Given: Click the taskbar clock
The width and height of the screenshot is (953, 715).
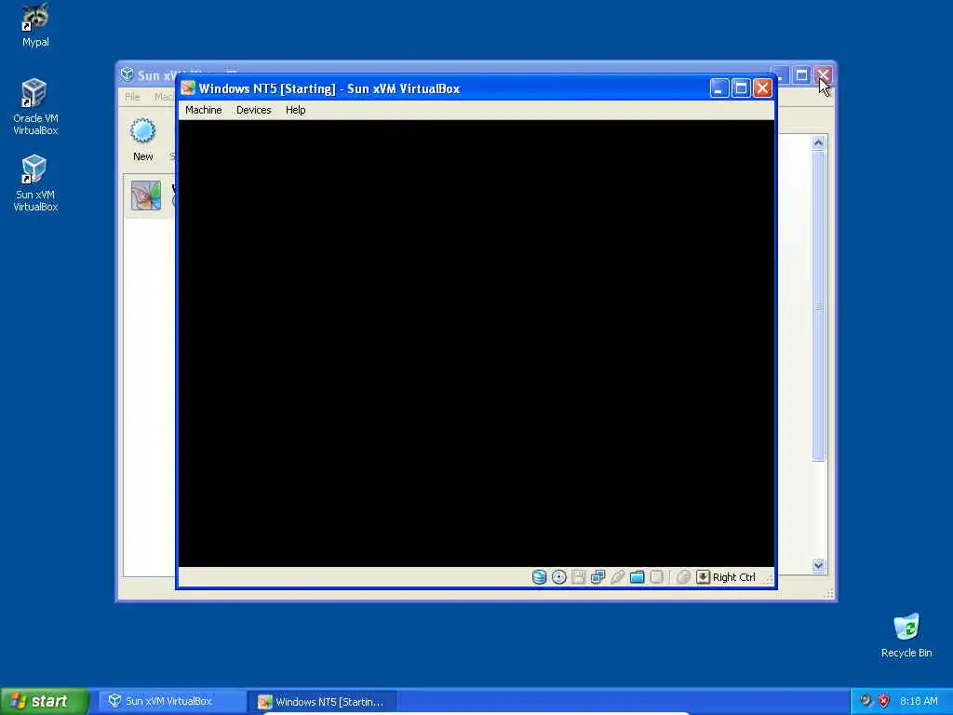Looking at the screenshot, I should (919, 701).
